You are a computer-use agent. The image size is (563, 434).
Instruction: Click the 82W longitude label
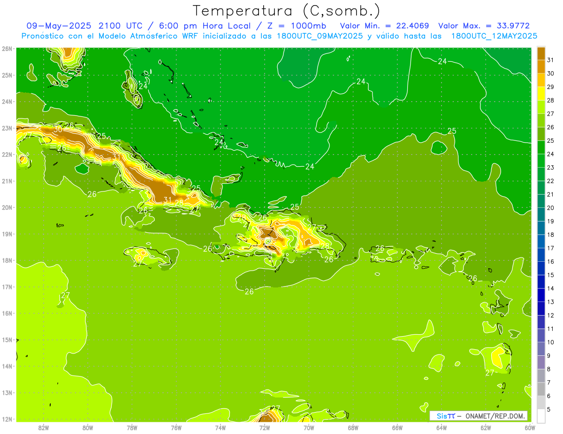[x=43, y=427]
